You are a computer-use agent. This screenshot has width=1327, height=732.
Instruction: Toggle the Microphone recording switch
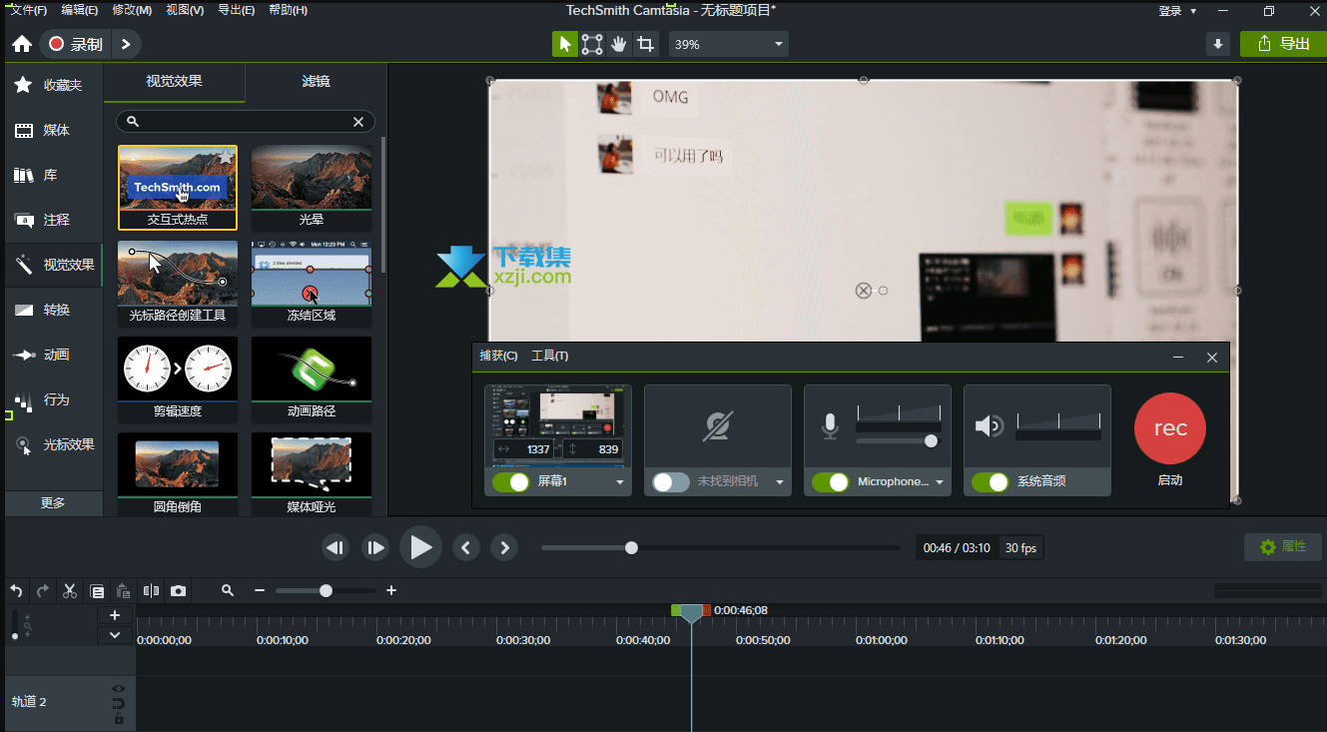(x=831, y=482)
